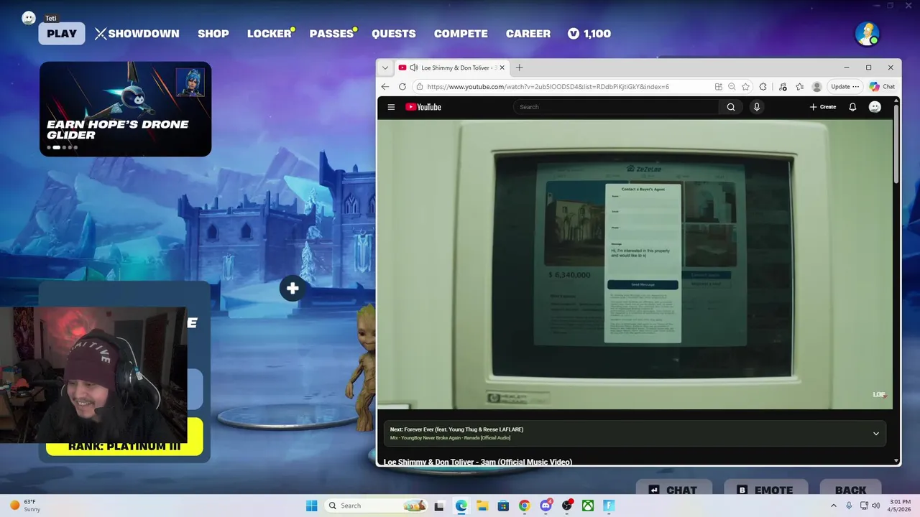920x517 pixels.
Task: Open Edge favorites list icon
Action: 799,87
